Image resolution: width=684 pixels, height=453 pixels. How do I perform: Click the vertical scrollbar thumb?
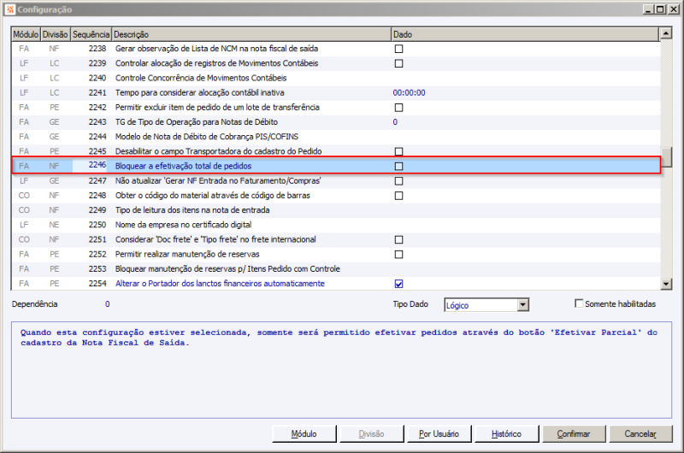point(666,157)
